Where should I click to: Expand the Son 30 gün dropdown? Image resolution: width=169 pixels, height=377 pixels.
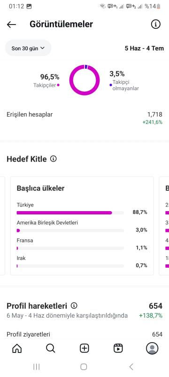pyautogui.click(x=28, y=48)
